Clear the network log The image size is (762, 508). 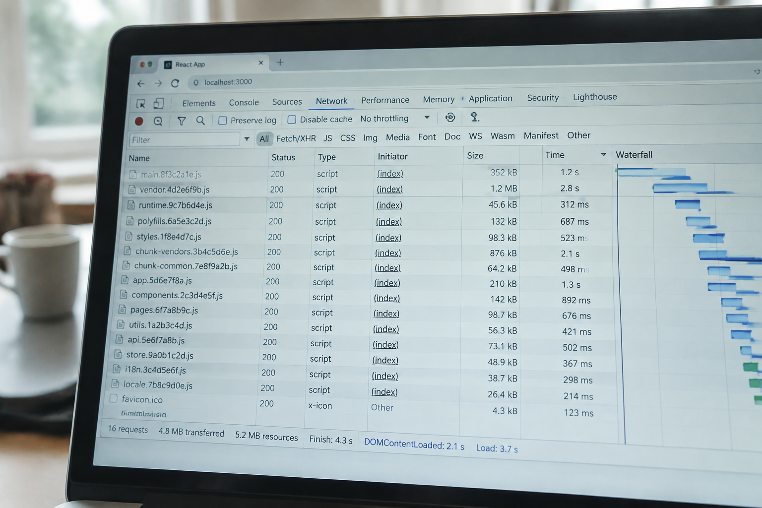coord(158,121)
